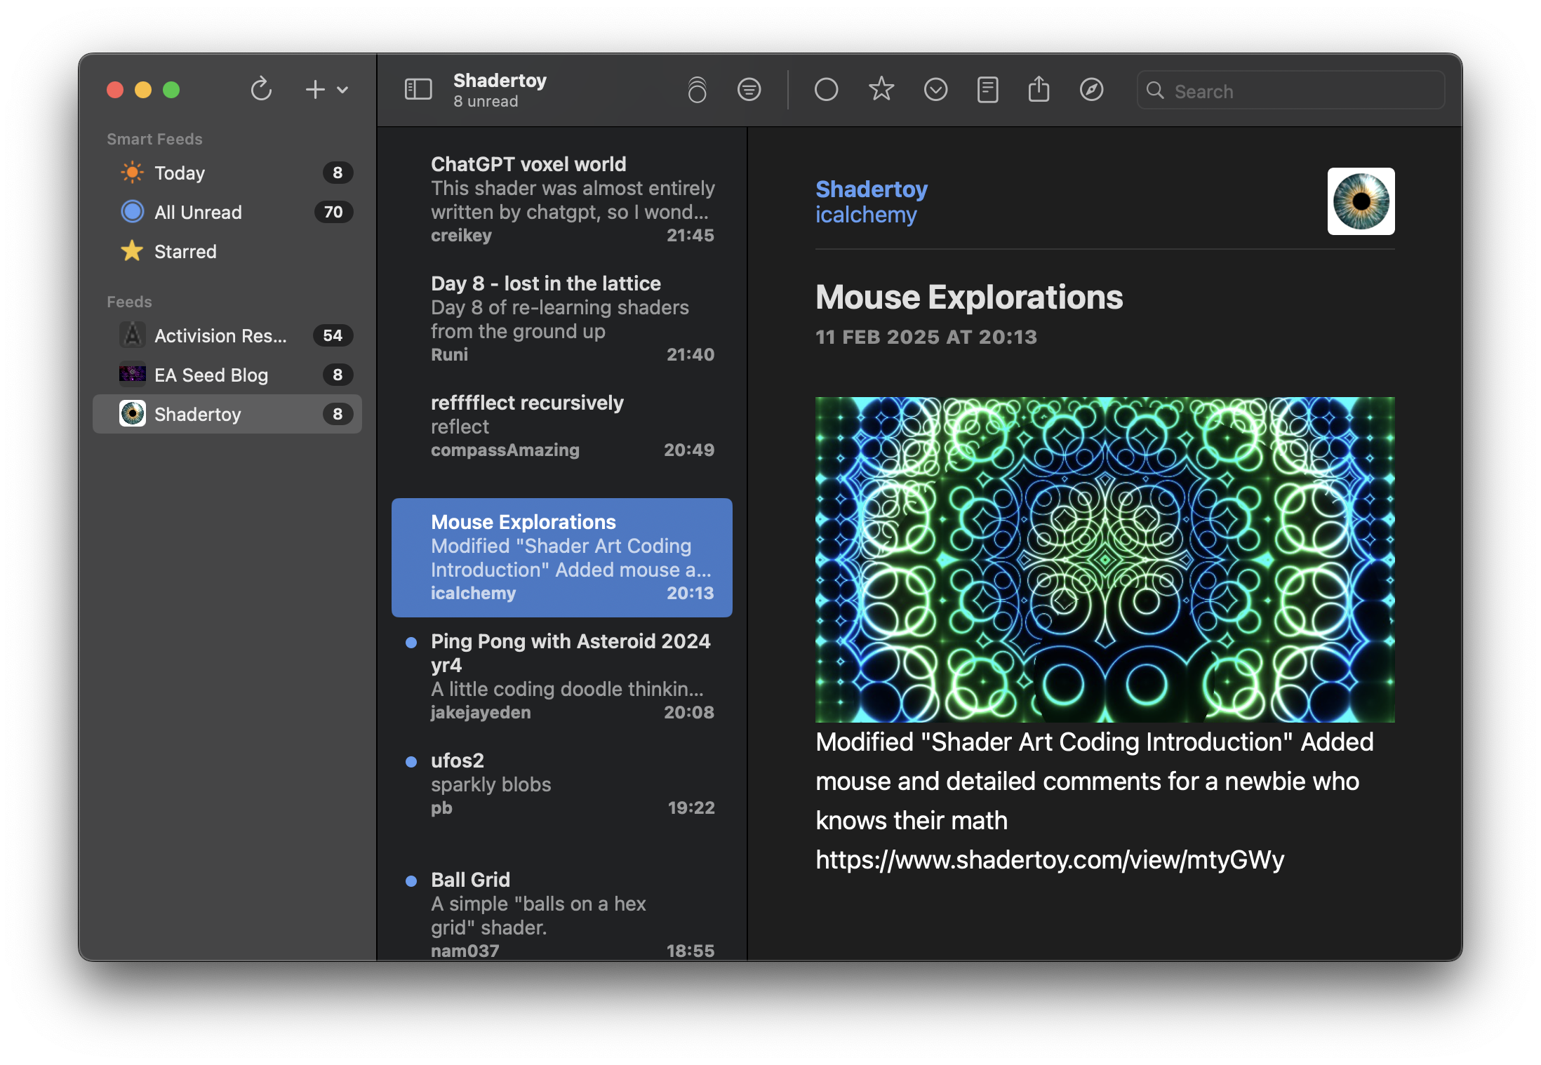The image size is (1541, 1065).
Task: Mark all as read with stacked-circles icon
Action: coord(697,90)
